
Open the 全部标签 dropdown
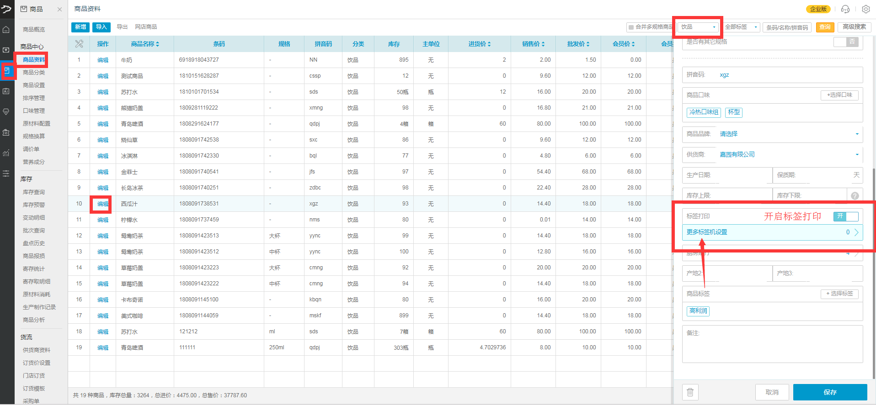[741, 27]
